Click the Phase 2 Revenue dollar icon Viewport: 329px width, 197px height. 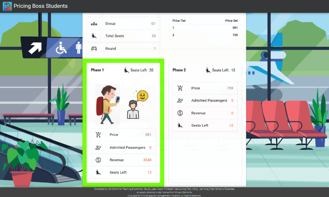click(x=180, y=113)
